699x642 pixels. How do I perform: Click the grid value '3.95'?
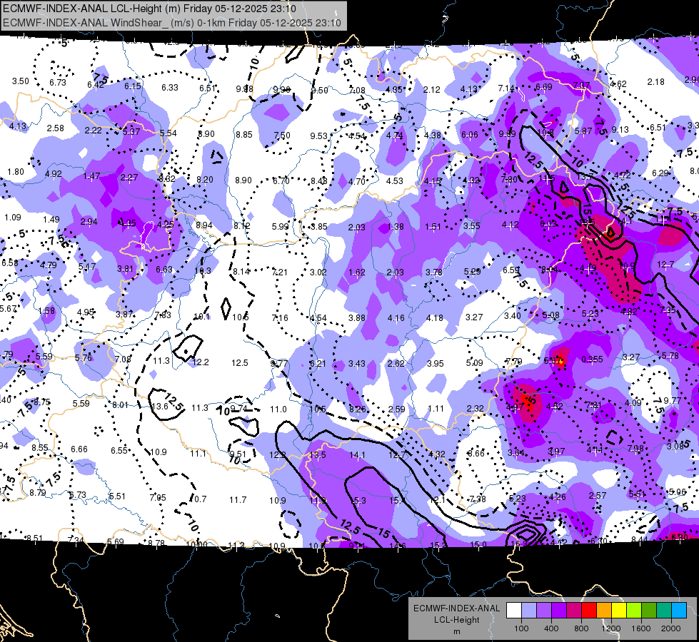point(435,364)
